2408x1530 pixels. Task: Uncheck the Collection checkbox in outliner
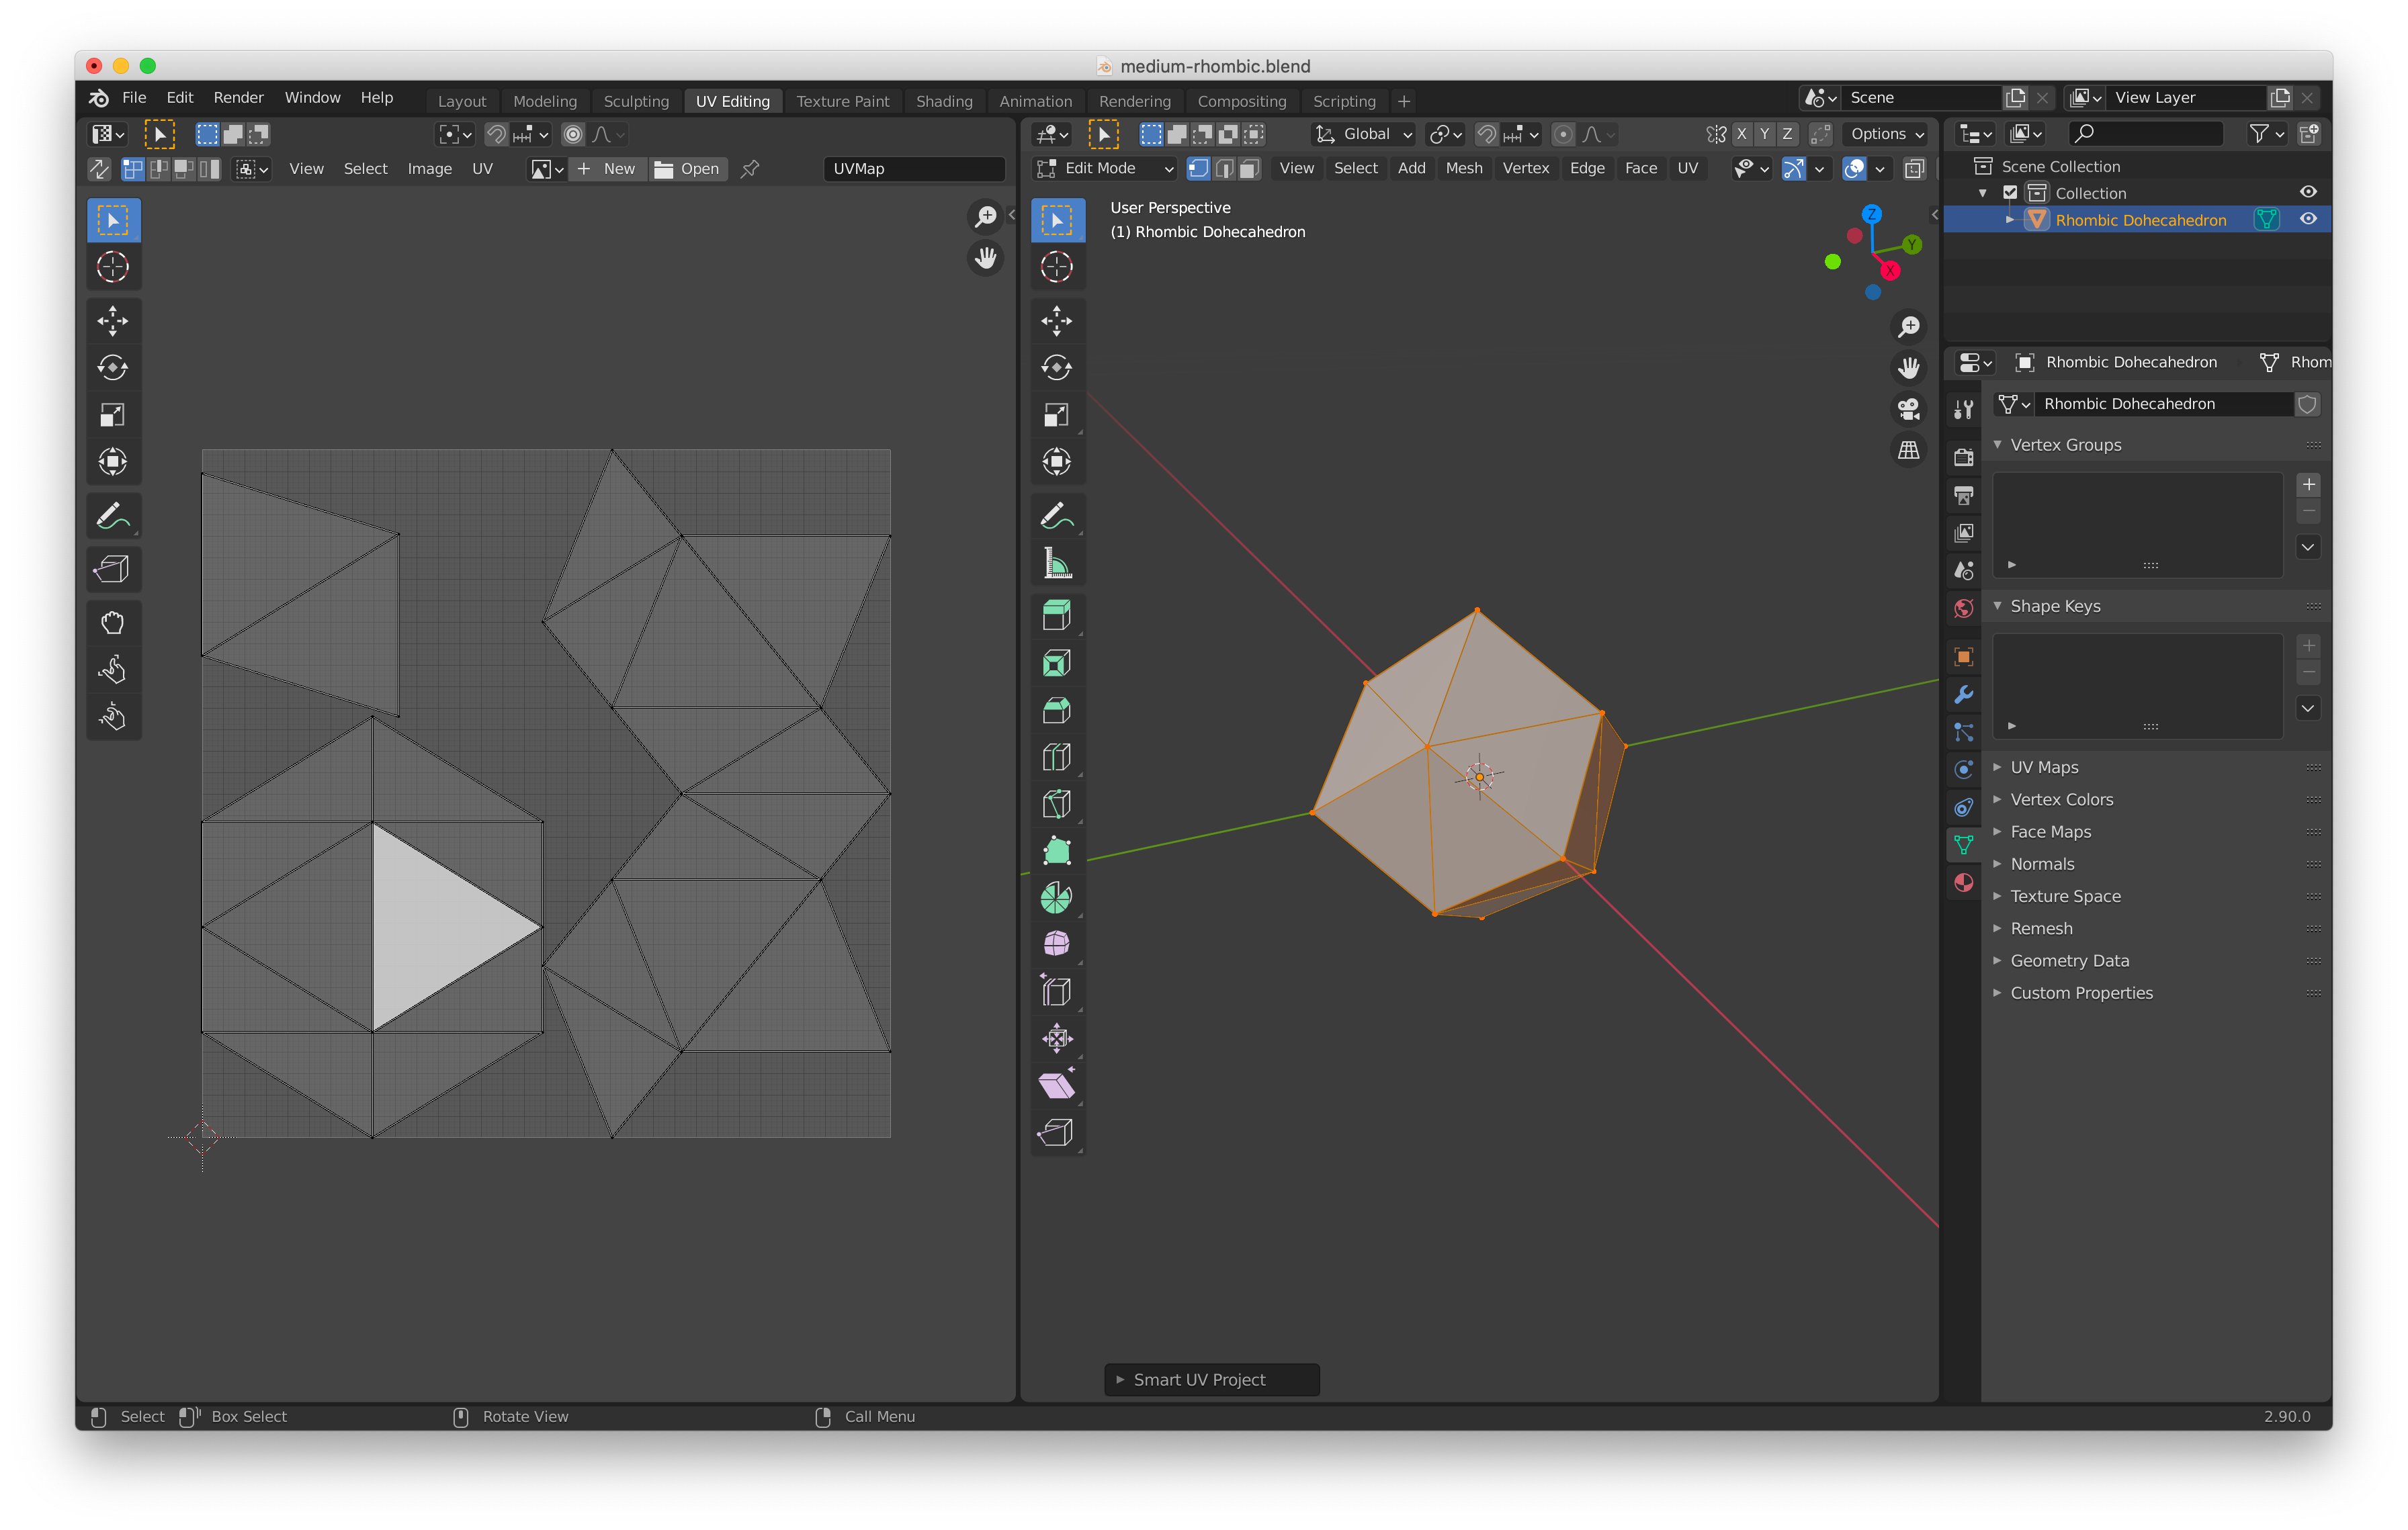pos(2010,193)
